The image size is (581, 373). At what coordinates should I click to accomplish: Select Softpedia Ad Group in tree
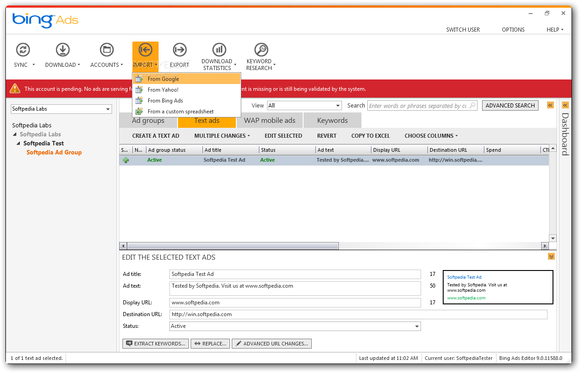(54, 152)
